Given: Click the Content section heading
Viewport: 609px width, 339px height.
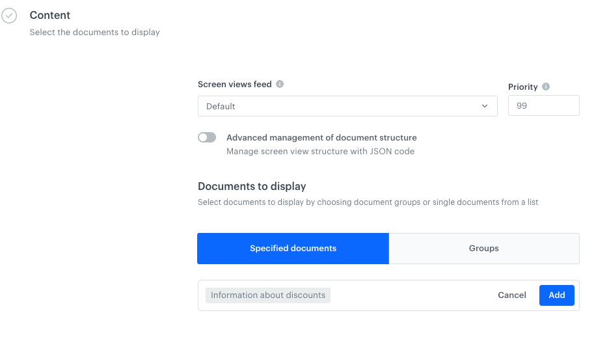Looking at the screenshot, I should tap(50, 15).
